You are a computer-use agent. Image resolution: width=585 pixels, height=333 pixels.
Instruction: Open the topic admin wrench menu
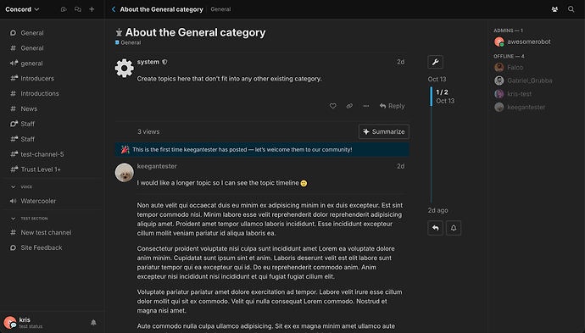pyautogui.click(x=436, y=62)
